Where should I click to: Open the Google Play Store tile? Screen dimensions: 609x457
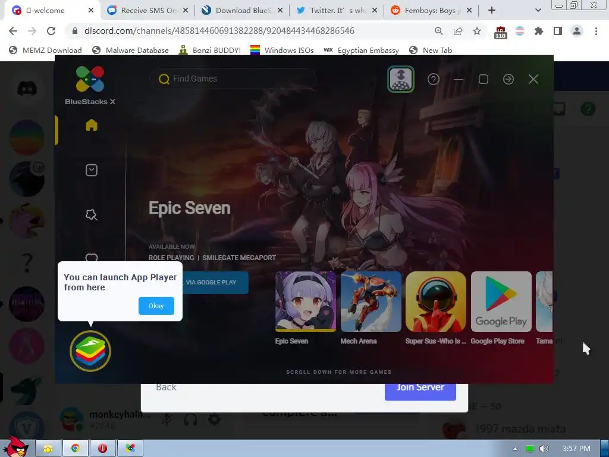501,302
